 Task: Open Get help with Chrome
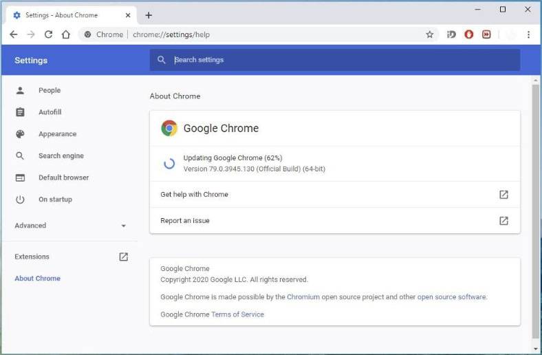pyautogui.click(x=334, y=195)
